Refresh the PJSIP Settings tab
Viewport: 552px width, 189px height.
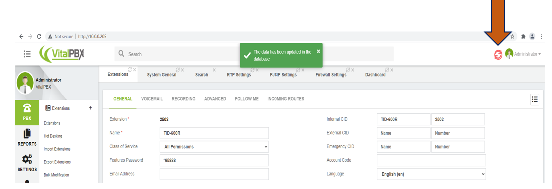coord(298,70)
